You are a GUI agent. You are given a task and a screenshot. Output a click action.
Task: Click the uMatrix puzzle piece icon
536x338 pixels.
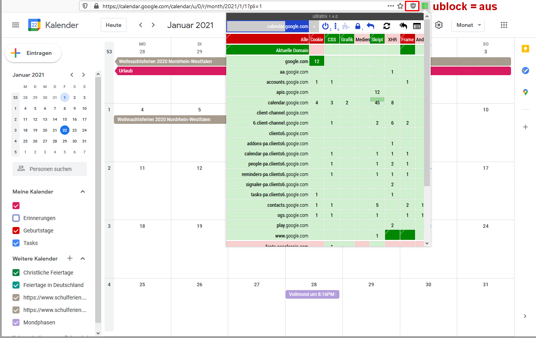pyautogui.click(x=346, y=26)
